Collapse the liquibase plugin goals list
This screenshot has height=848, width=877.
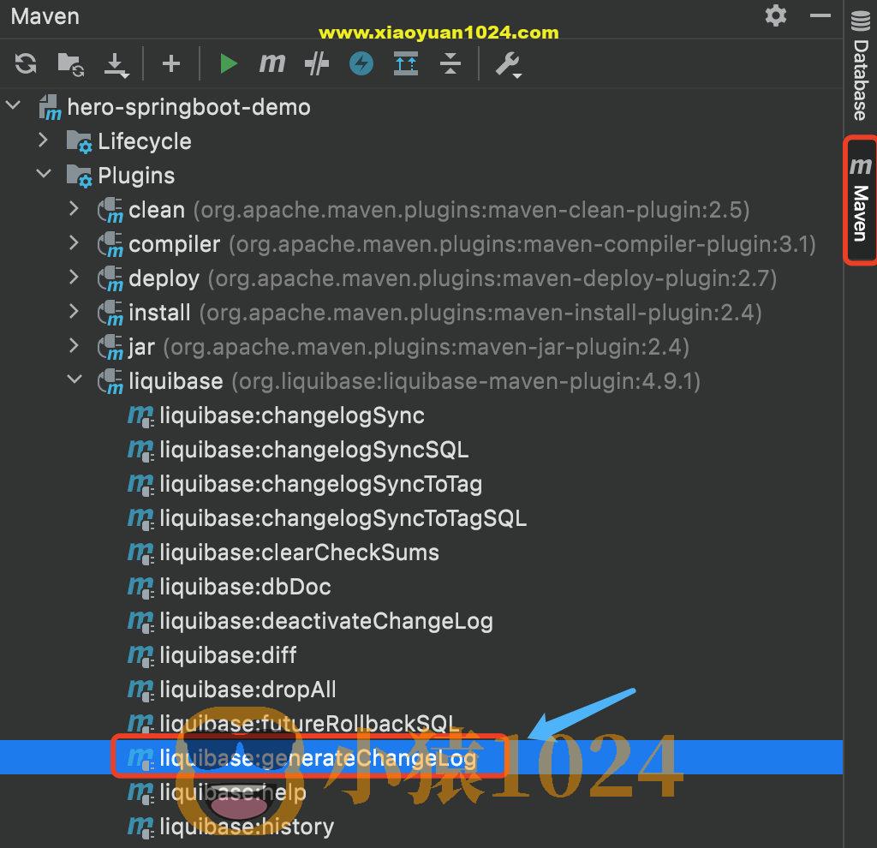coord(74,380)
